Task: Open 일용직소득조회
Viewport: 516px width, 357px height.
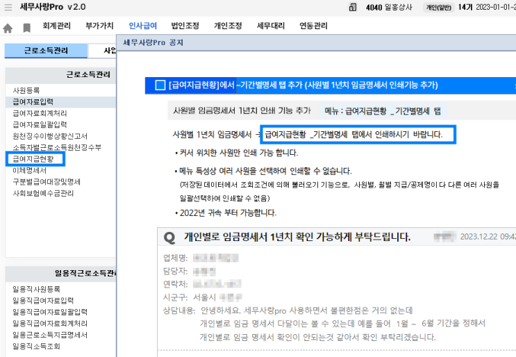Action: [36, 346]
